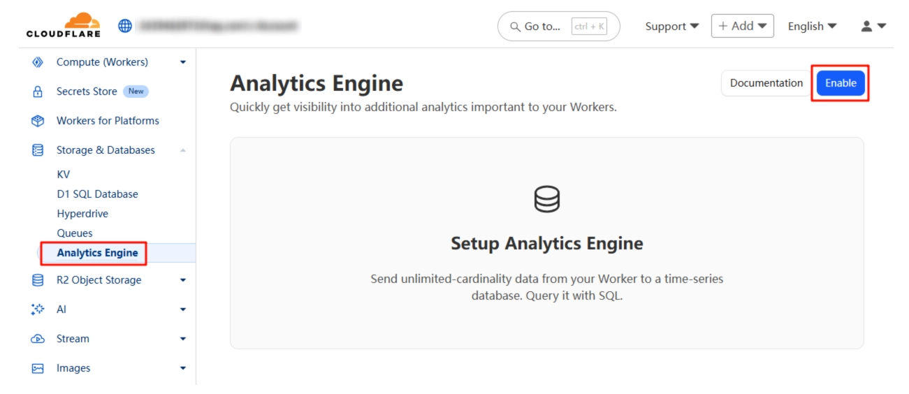Open D1 SQL Database
Screen dimensions: 909x394
pyautogui.click(x=97, y=194)
